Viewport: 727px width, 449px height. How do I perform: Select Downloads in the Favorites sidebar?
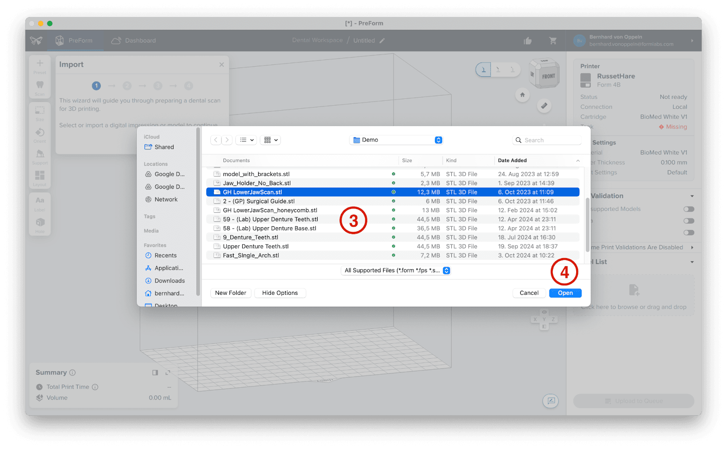[x=169, y=281]
